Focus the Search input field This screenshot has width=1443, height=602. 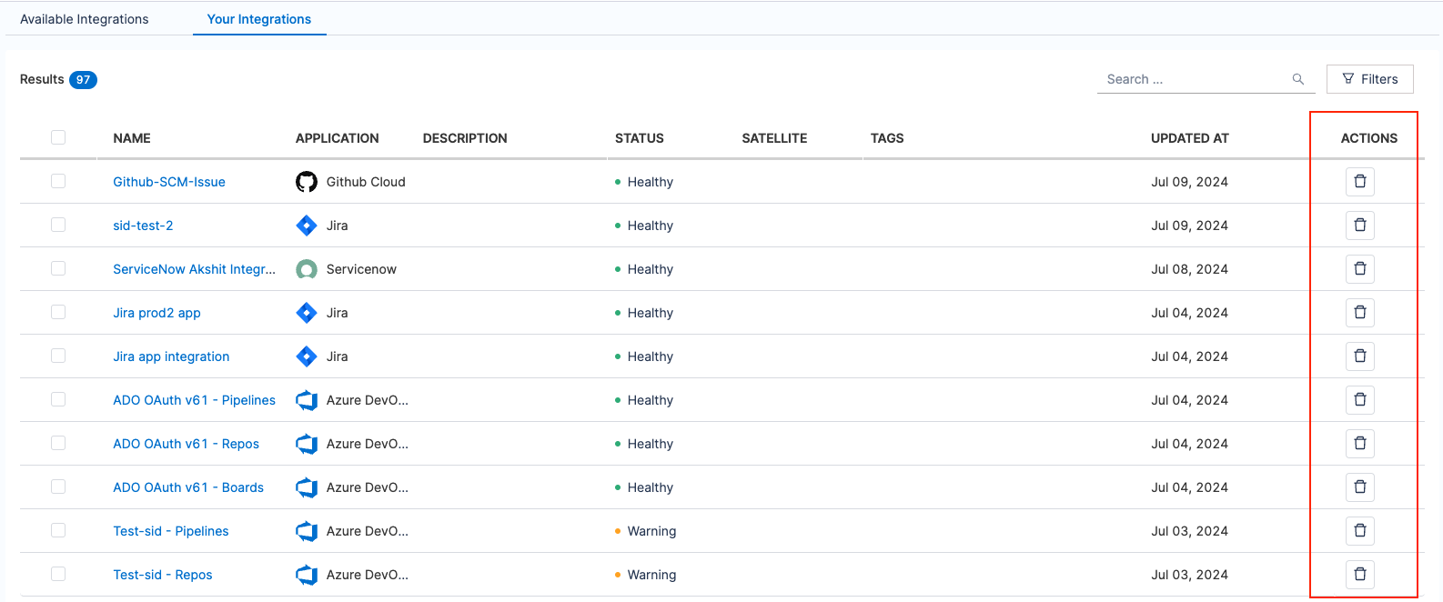1192,80
